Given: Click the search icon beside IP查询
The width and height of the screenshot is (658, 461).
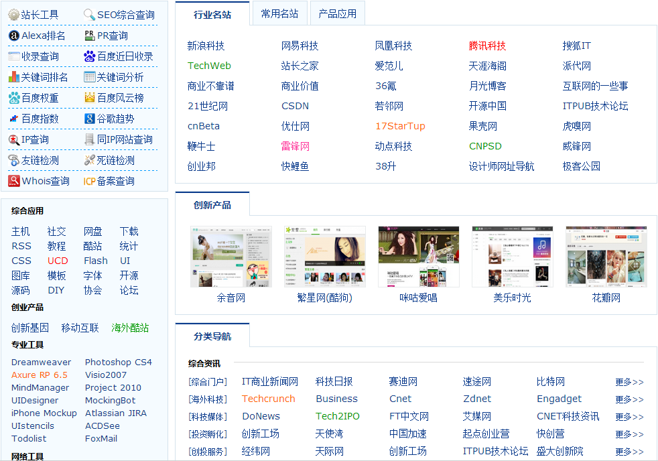Looking at the screenshot, I should (14, 139).
